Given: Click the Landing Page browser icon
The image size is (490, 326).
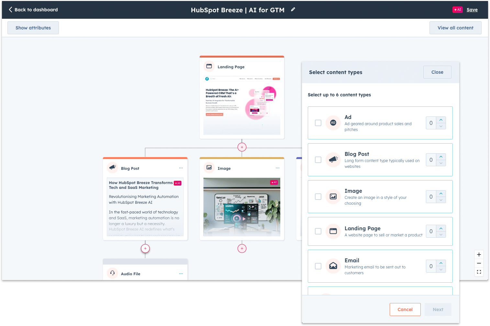Looking at the screenshot, I should point(333,231).
